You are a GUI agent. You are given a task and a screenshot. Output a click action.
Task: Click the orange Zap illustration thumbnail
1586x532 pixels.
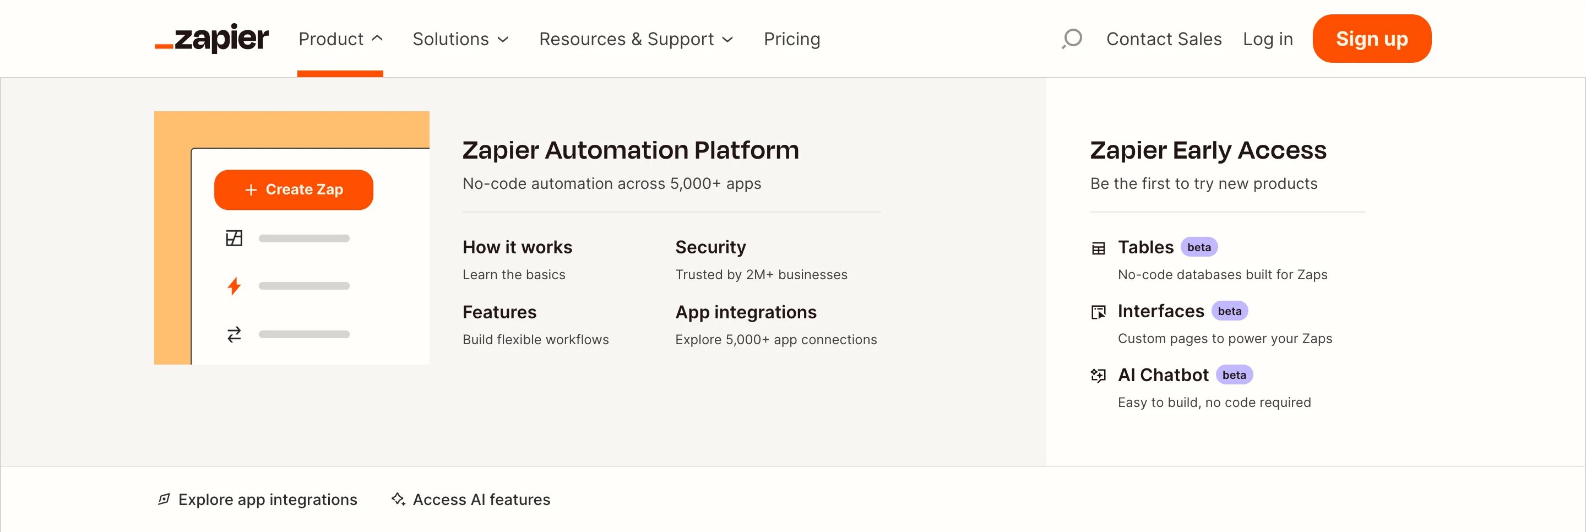click(291, 238)
